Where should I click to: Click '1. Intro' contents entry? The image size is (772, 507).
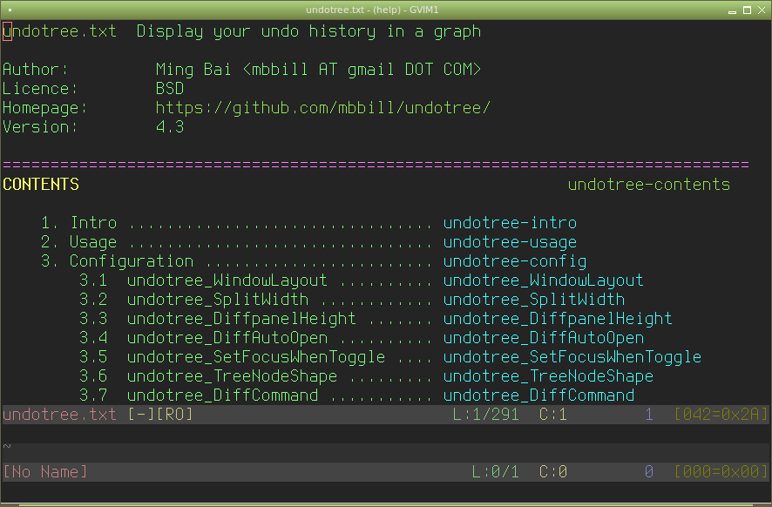point(78,222)
